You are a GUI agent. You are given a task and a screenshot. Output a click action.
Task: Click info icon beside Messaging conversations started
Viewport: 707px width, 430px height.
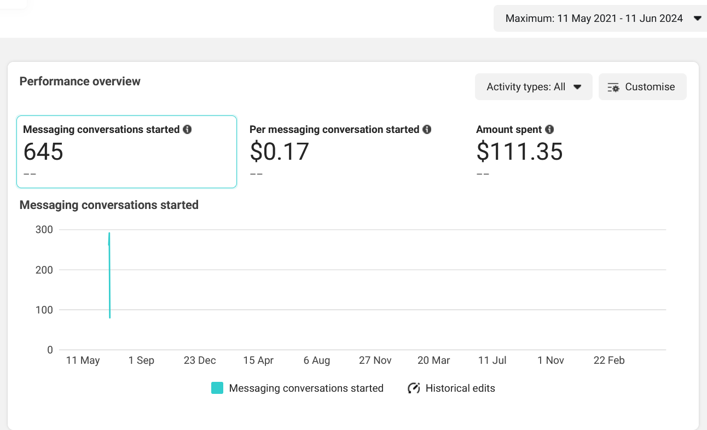[187, 130]
